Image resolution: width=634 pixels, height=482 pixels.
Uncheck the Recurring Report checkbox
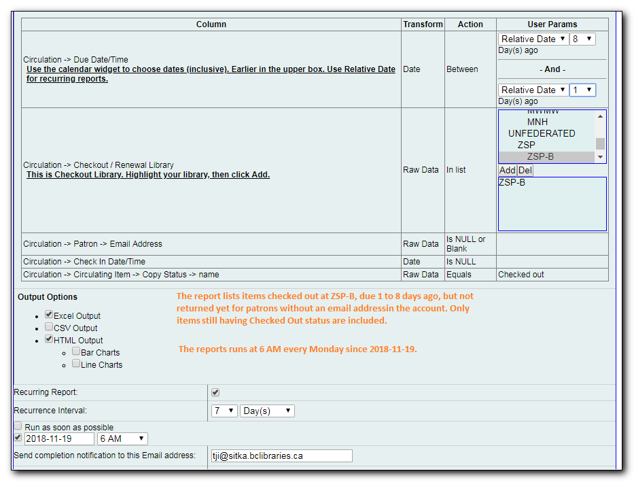tap(215, 392)
